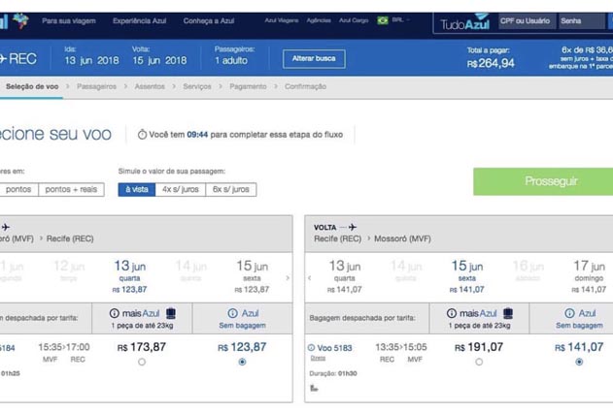Open Experiência Azul menu
The image size is (613, 412).
click(x=140, y=21)
